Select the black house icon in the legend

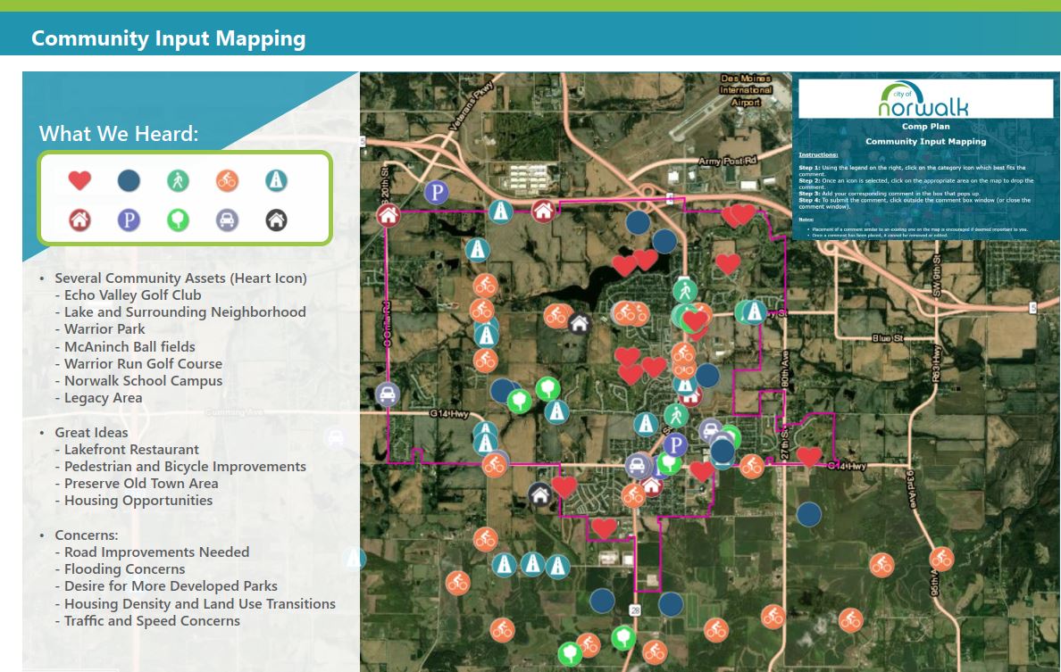click(276, 220)
